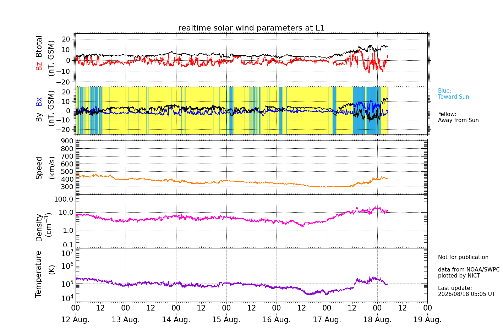Click the "14 Aug." date label
Image resolution: width=503 pixels, height=335 pixels.
click(x=176, y=320)
